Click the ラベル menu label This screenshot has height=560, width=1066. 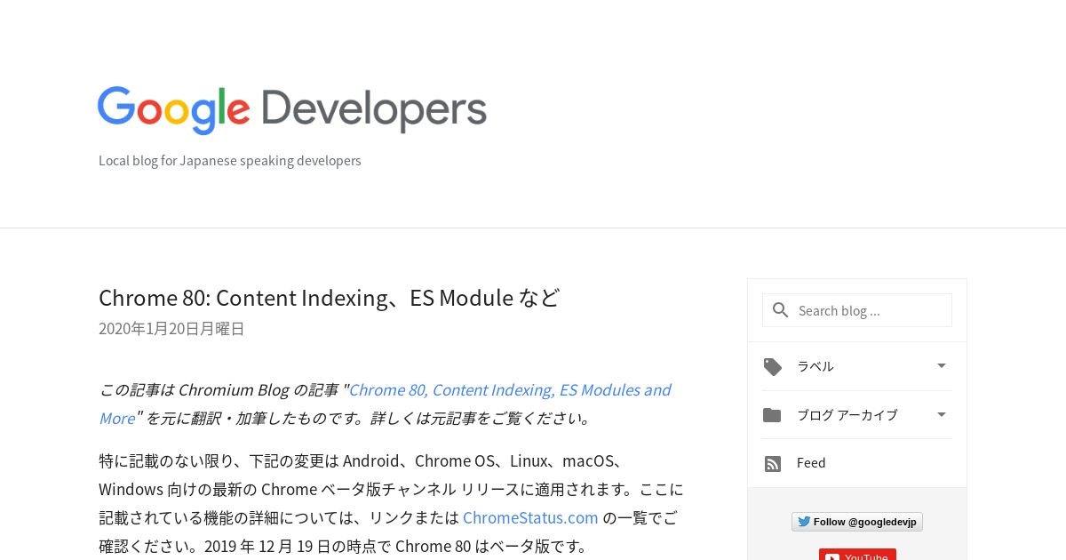coord(815,366)
